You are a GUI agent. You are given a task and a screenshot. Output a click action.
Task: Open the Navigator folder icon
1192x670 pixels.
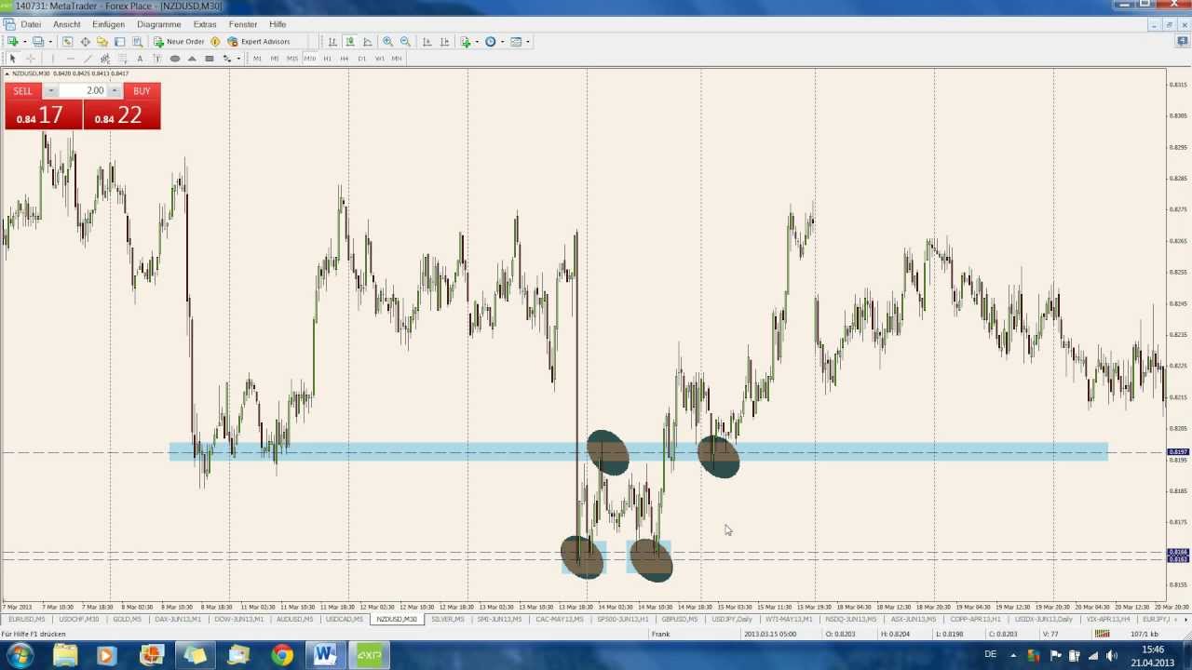(102, 42)
